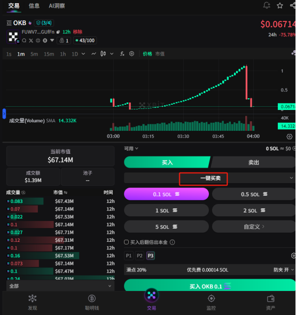Copy the contract address FUWV7...GUfFn
The height and width of the screenshot is (315, 296).
(x=58, y=32)
